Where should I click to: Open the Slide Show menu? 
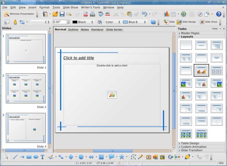point(70,7)
